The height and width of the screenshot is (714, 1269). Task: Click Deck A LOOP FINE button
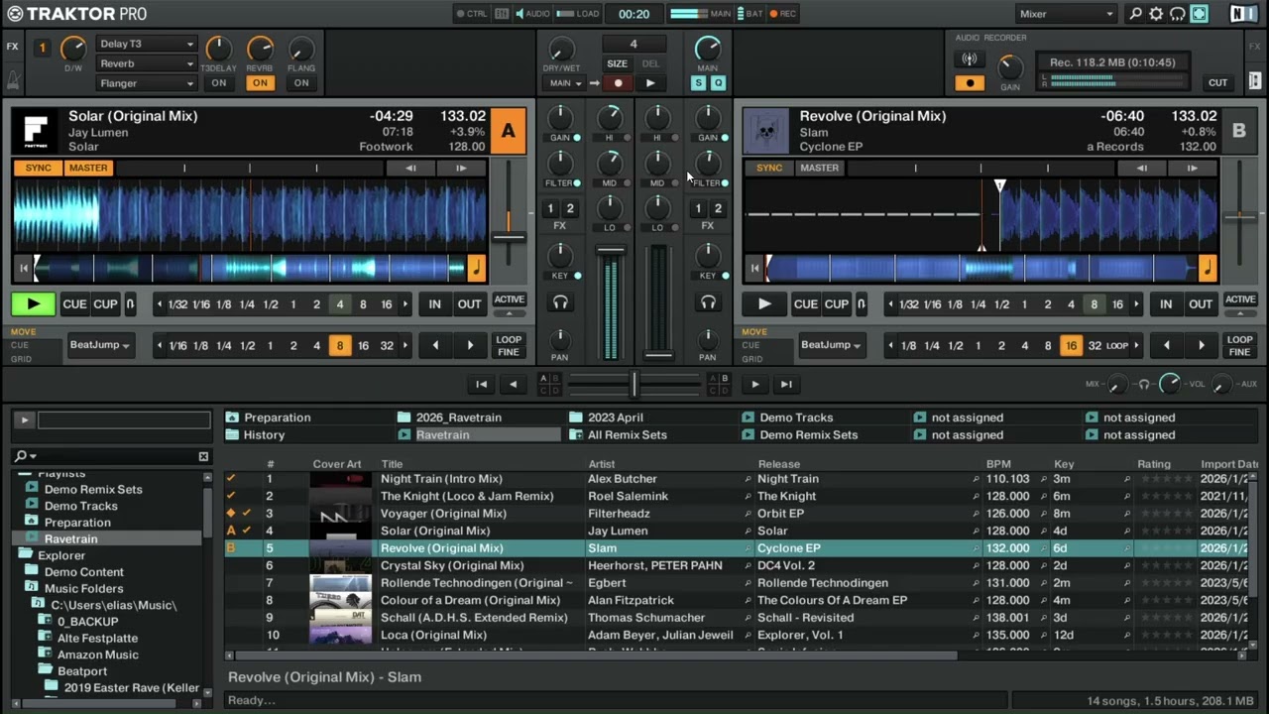[x=509, y=345]
